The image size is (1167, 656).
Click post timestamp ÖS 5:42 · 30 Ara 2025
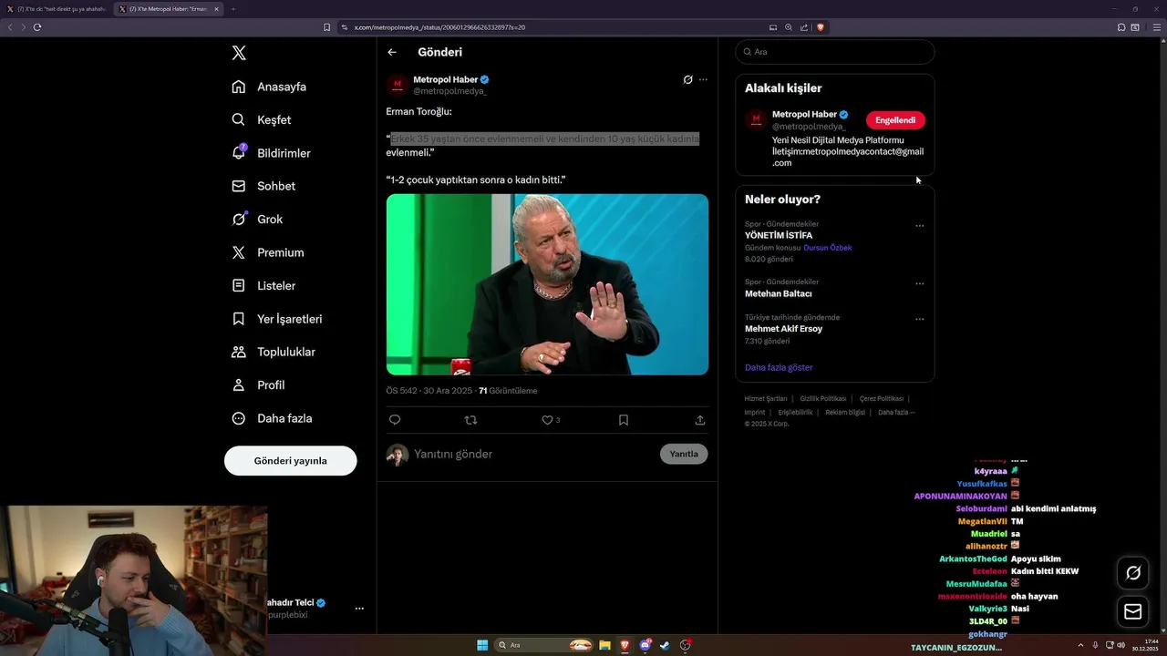coord(429,391)
